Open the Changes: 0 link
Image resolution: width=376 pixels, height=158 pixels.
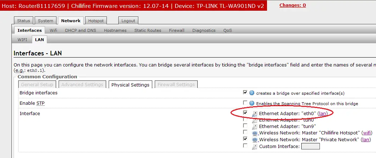pyautogui.click(x=292, y=5)
